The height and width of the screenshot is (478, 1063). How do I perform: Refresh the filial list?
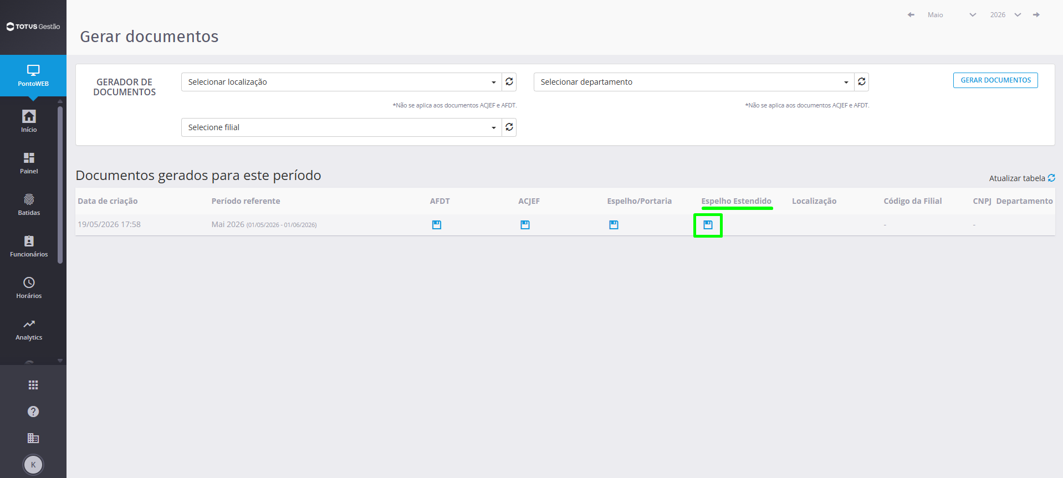(x=509, y=127)
